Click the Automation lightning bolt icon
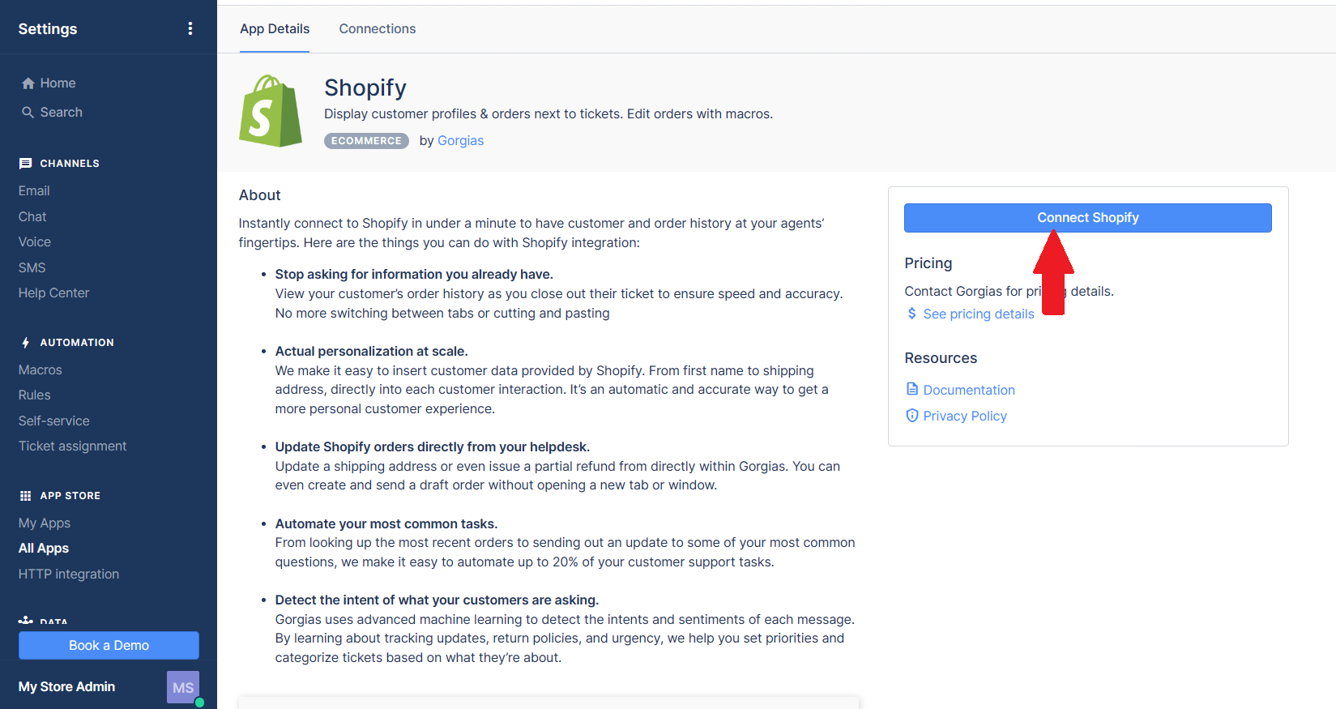1336x709 pixels. 26,343
